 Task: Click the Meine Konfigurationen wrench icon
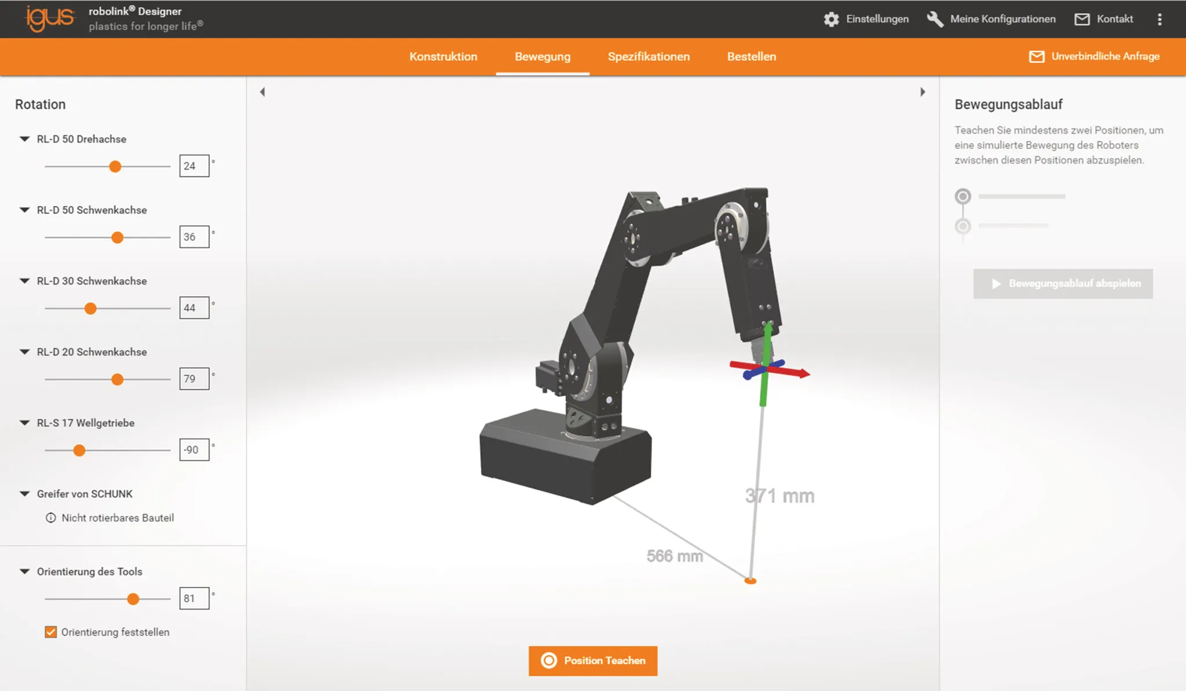point(934,19)
